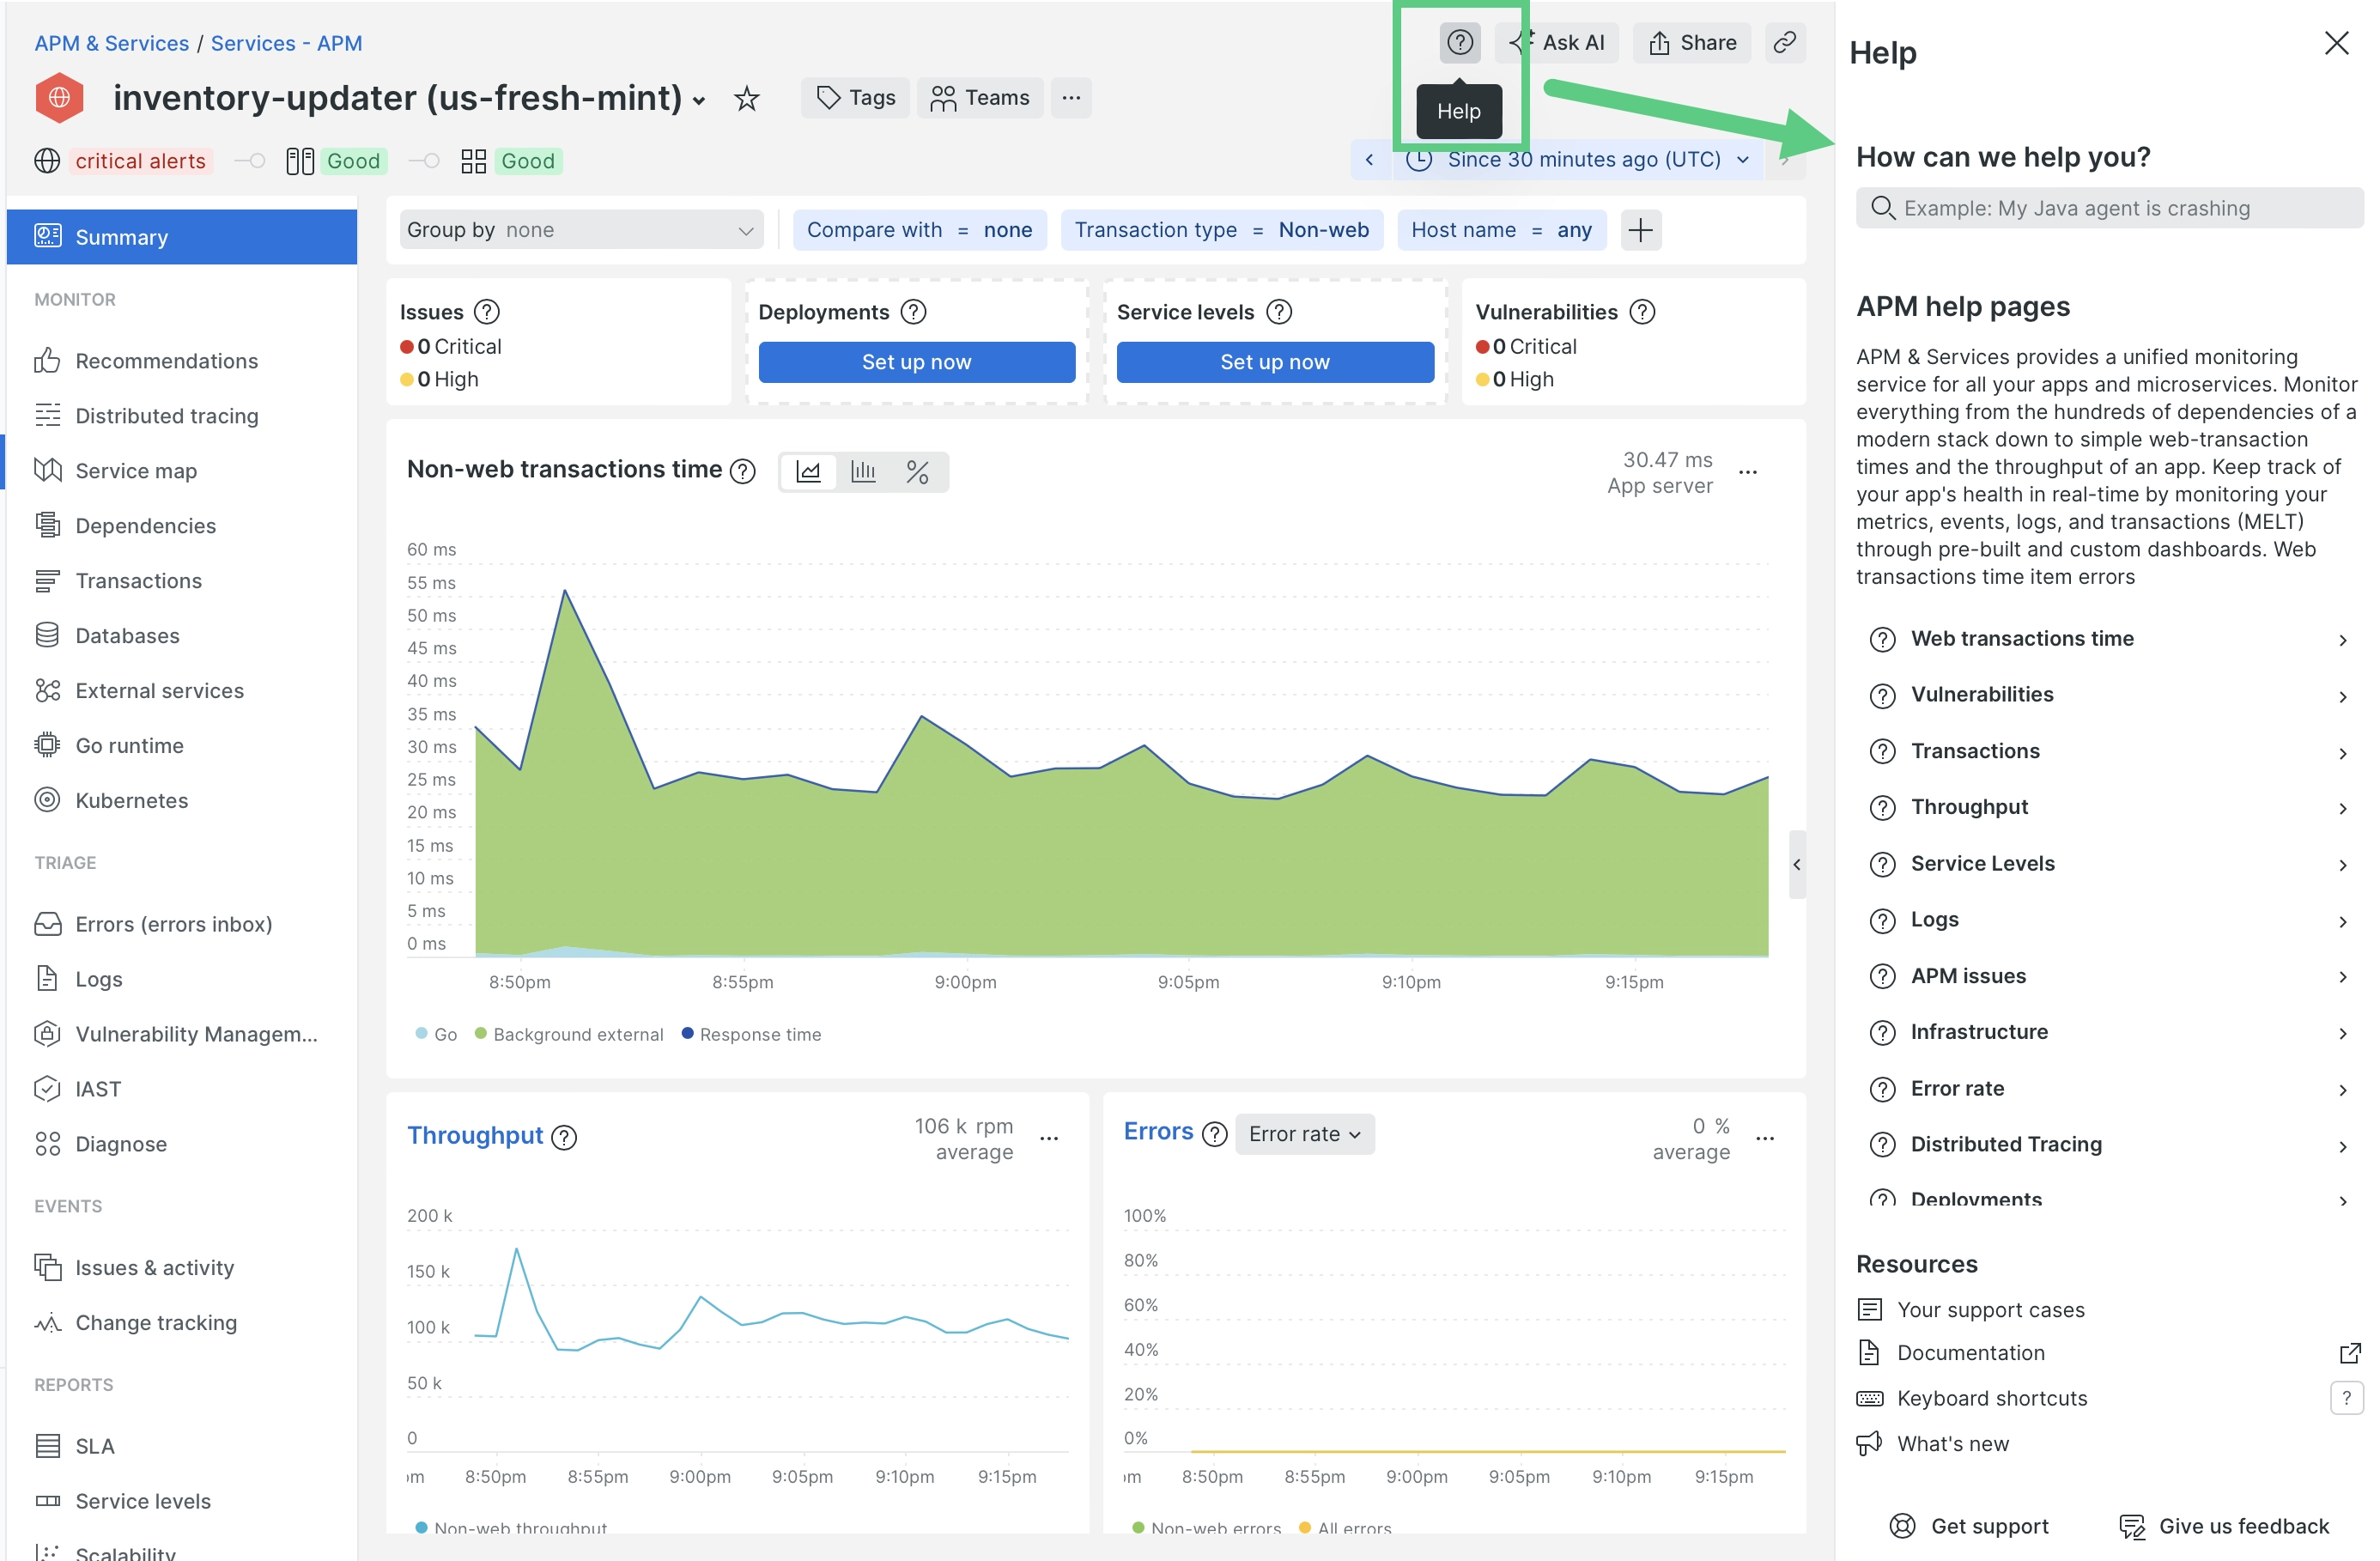This screenshot has width=2380, height=1561.
Task: Collapse side panel with the chart-edge chevron
Action: click(1797, 865)
